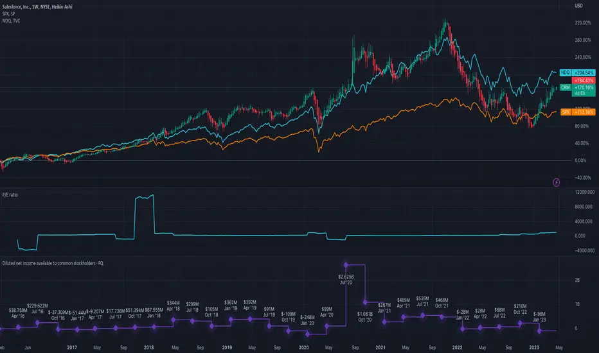
Task: Click the Oct '20 $1.081B diamond marker
Action: 365,302
